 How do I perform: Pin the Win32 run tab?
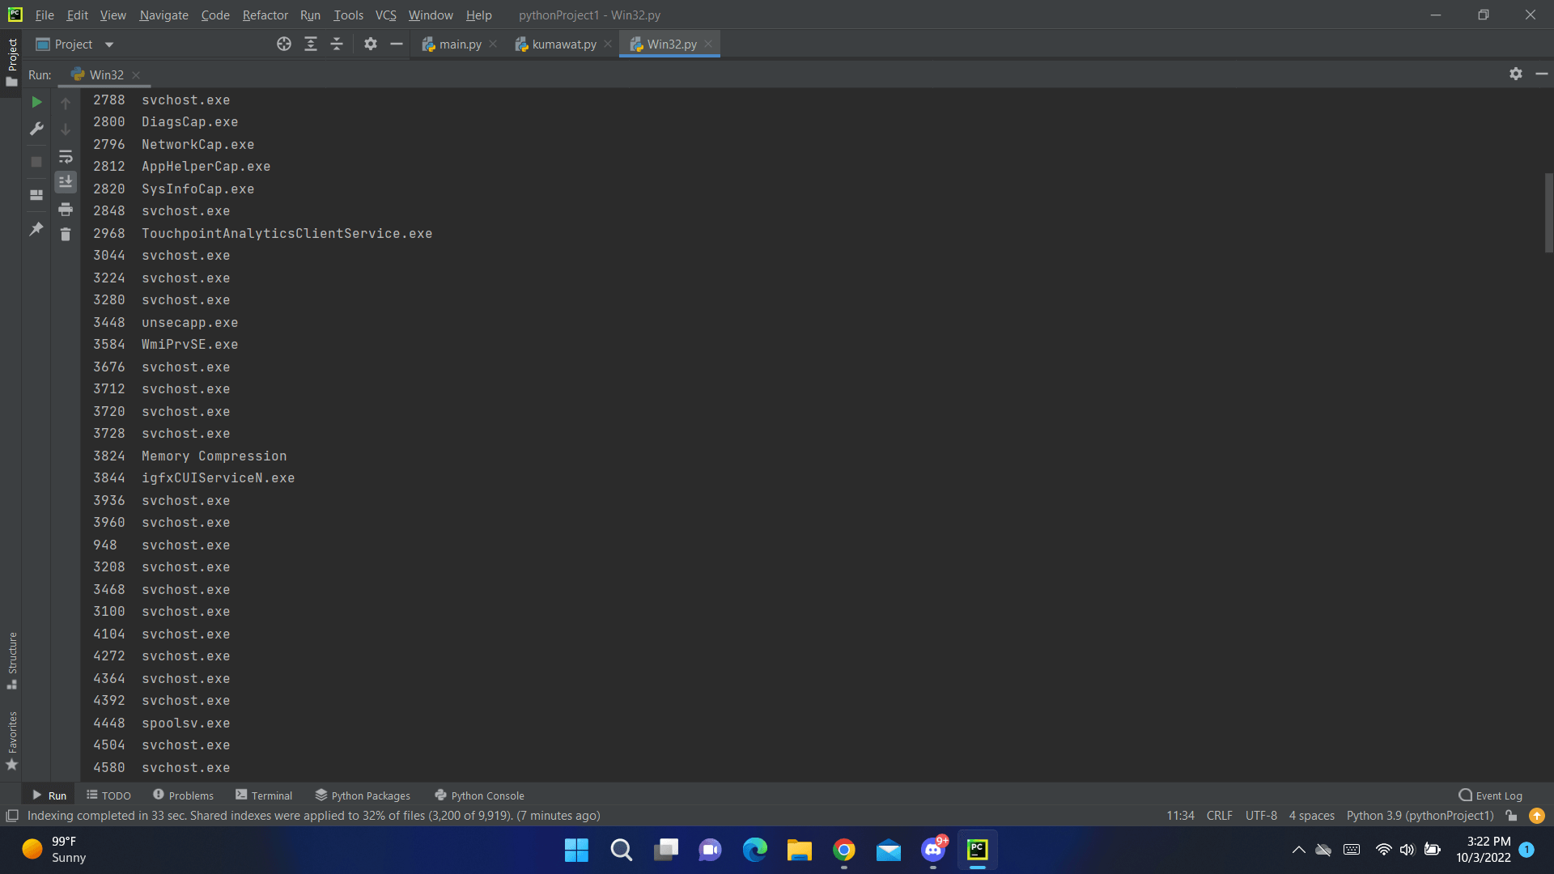tap(36, 229)
